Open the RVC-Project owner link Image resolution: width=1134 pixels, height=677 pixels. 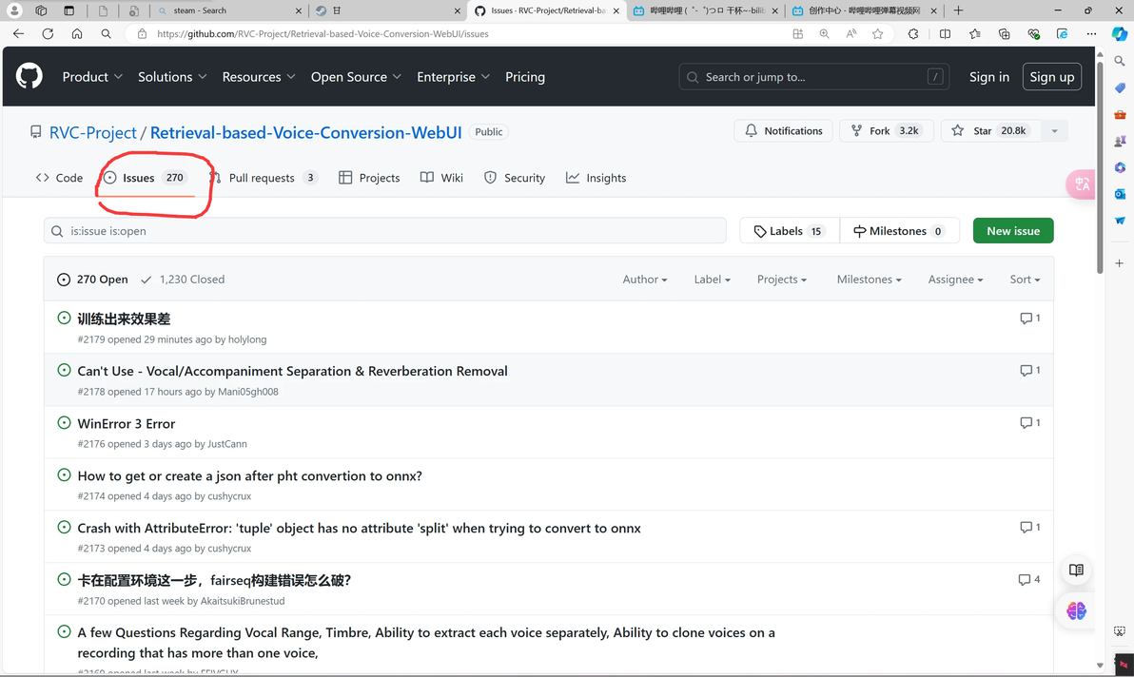93,132
